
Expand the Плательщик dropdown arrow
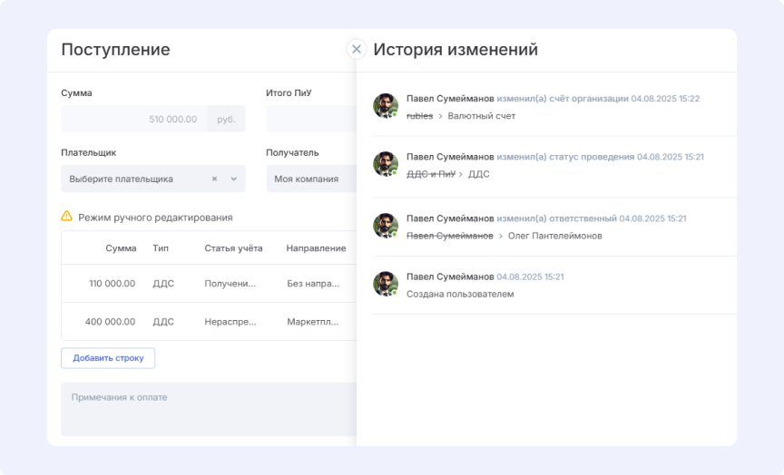[233, 179]
